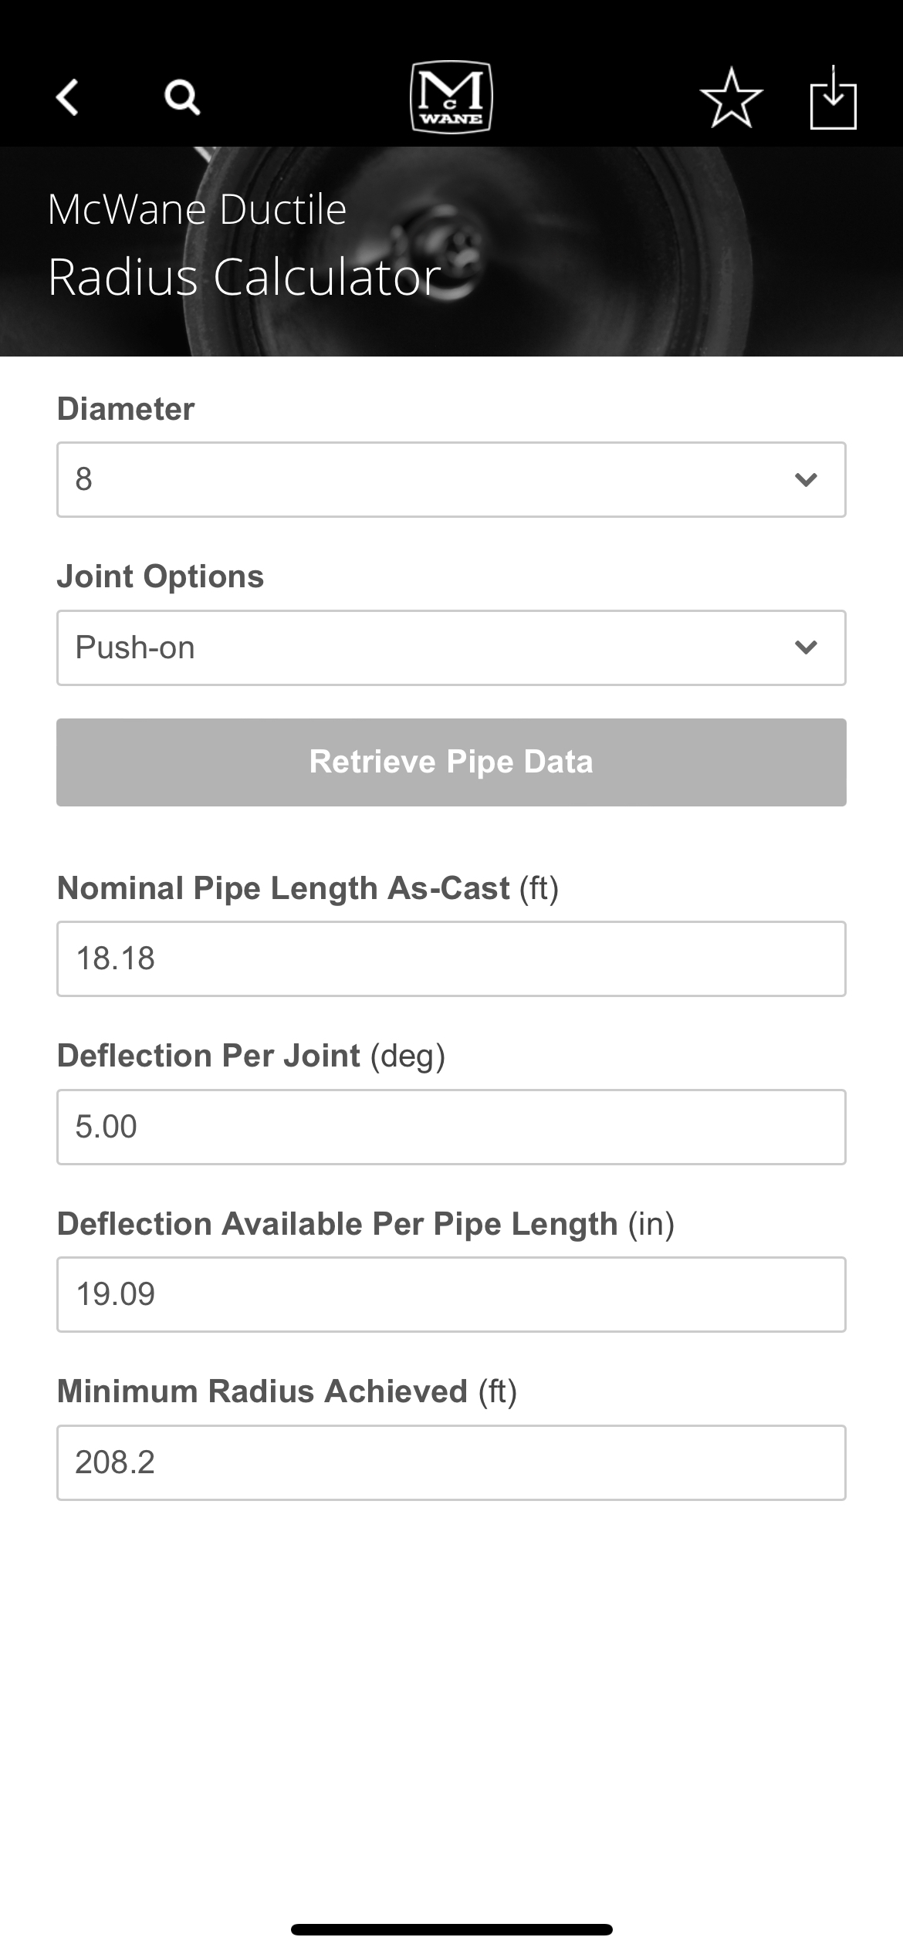This screenshot has width=903, height=1954.
Task: Click the Minimum Radius Achieved field
Action: 451,1462
